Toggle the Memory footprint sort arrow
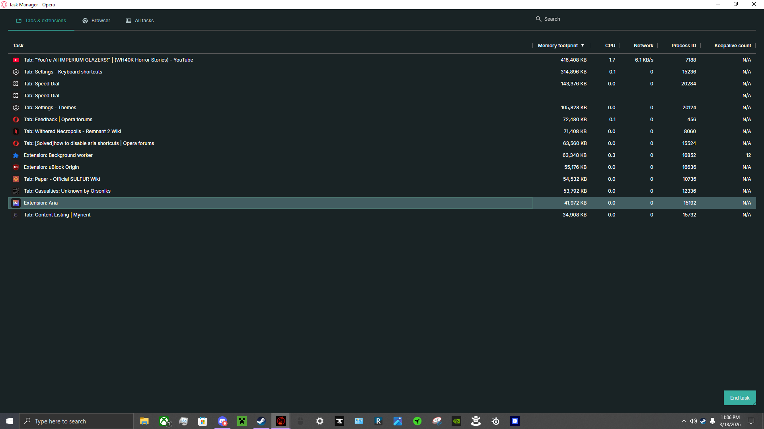This screenshot has width=764, height=429. tap(583, 45)
